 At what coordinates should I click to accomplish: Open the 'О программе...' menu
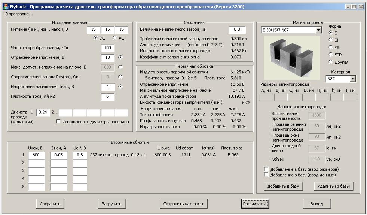click(x=19, y=14)
